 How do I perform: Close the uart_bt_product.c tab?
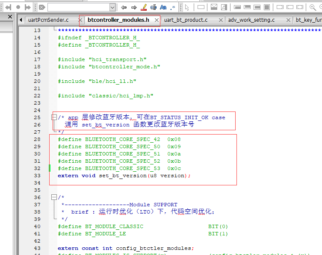(221, 20)
